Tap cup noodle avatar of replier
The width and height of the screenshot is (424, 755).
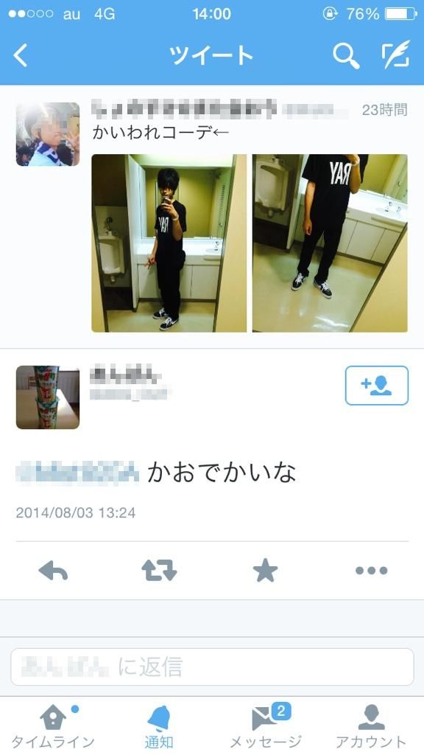click(x=48, y=397)
